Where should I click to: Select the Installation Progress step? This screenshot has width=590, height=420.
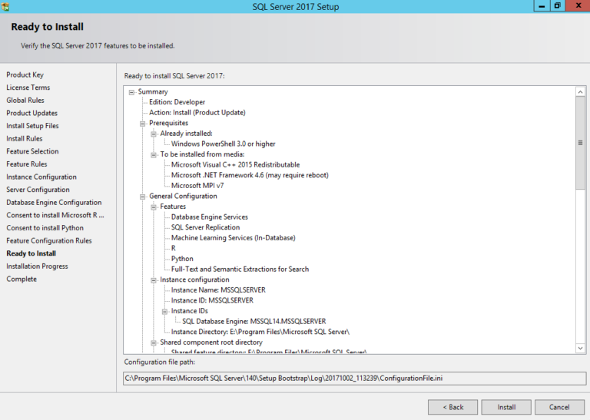point(37,266)
